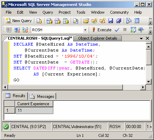Open the Tools menu
154x140 pixels.
81,12
